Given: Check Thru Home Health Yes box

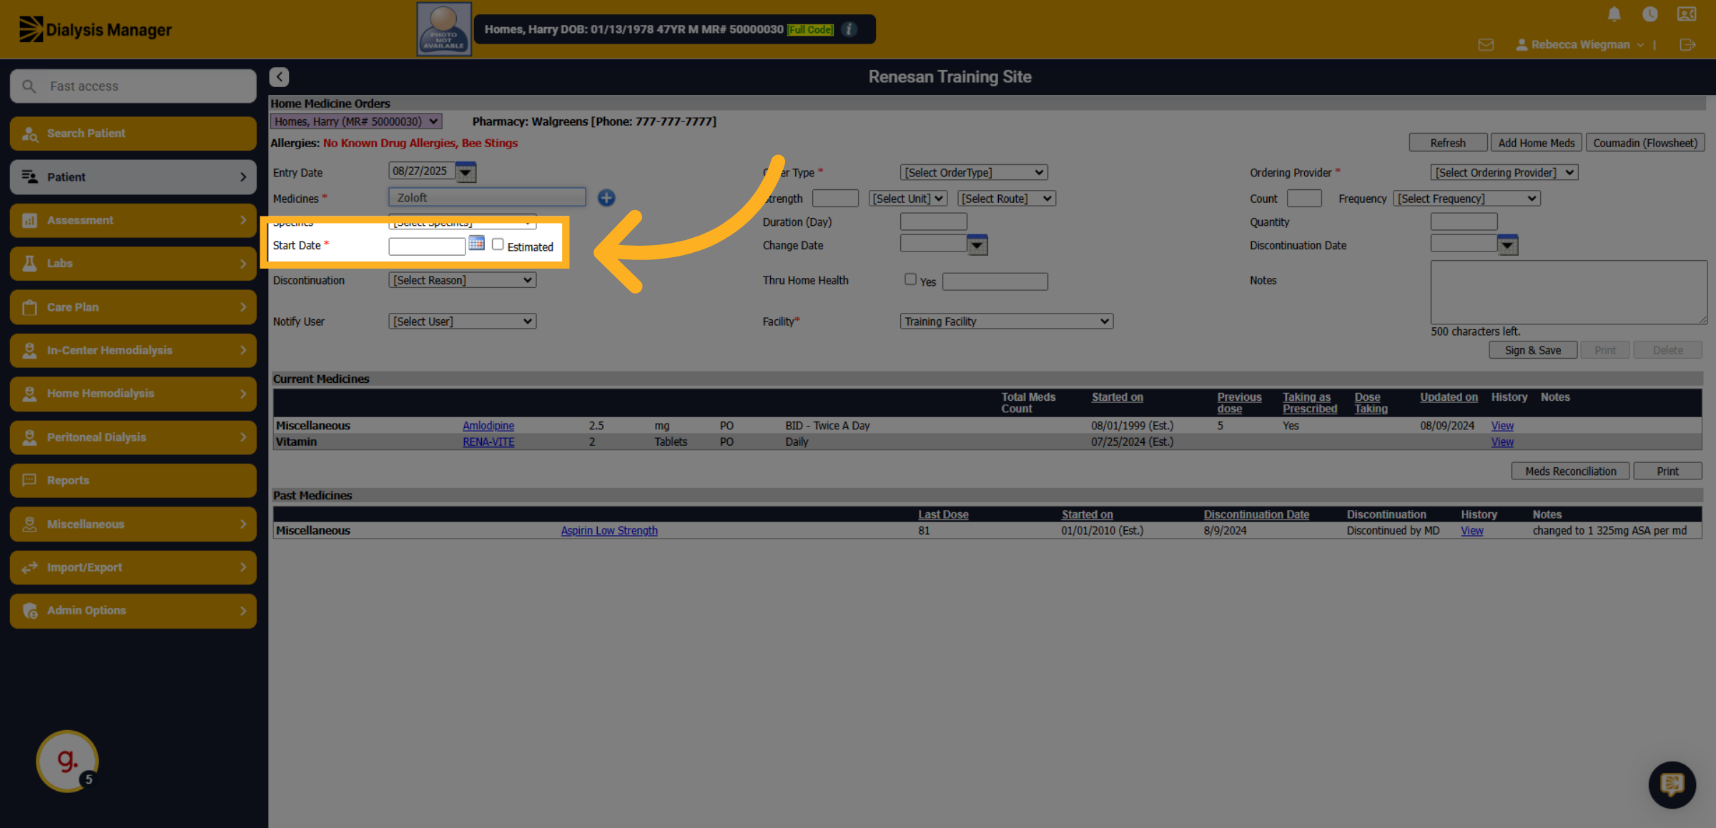Looking at the screenshot, I should click(910, 279).
